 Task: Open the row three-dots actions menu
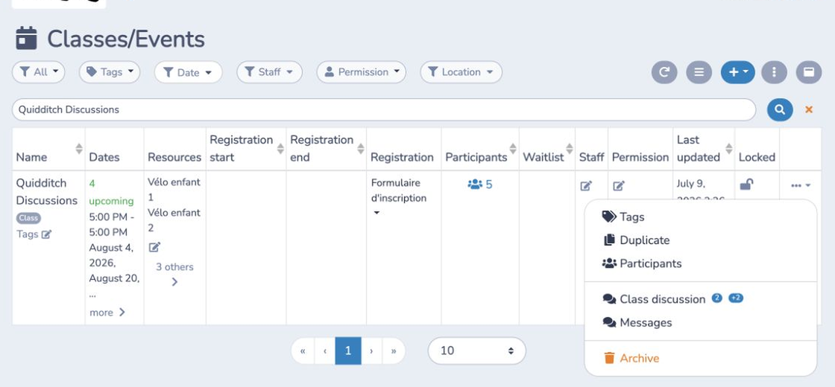(801, 185)
